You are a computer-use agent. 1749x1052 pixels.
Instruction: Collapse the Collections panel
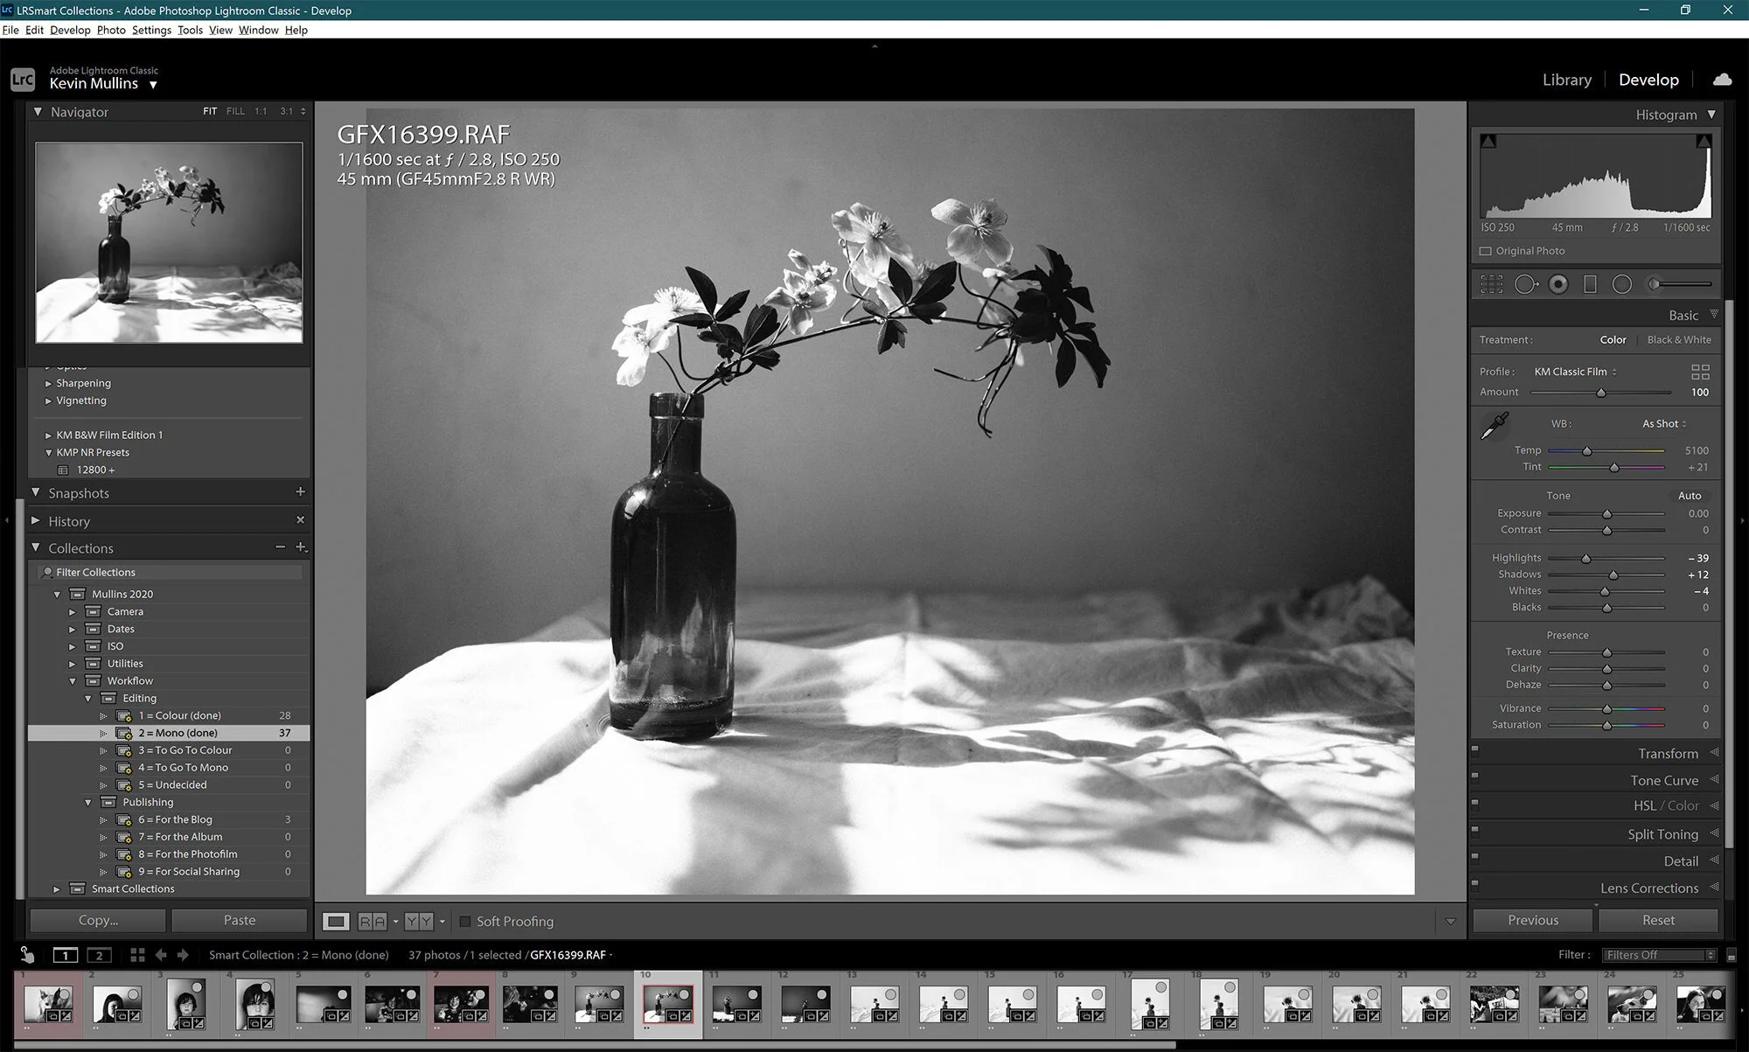click(x=37, y=547)
